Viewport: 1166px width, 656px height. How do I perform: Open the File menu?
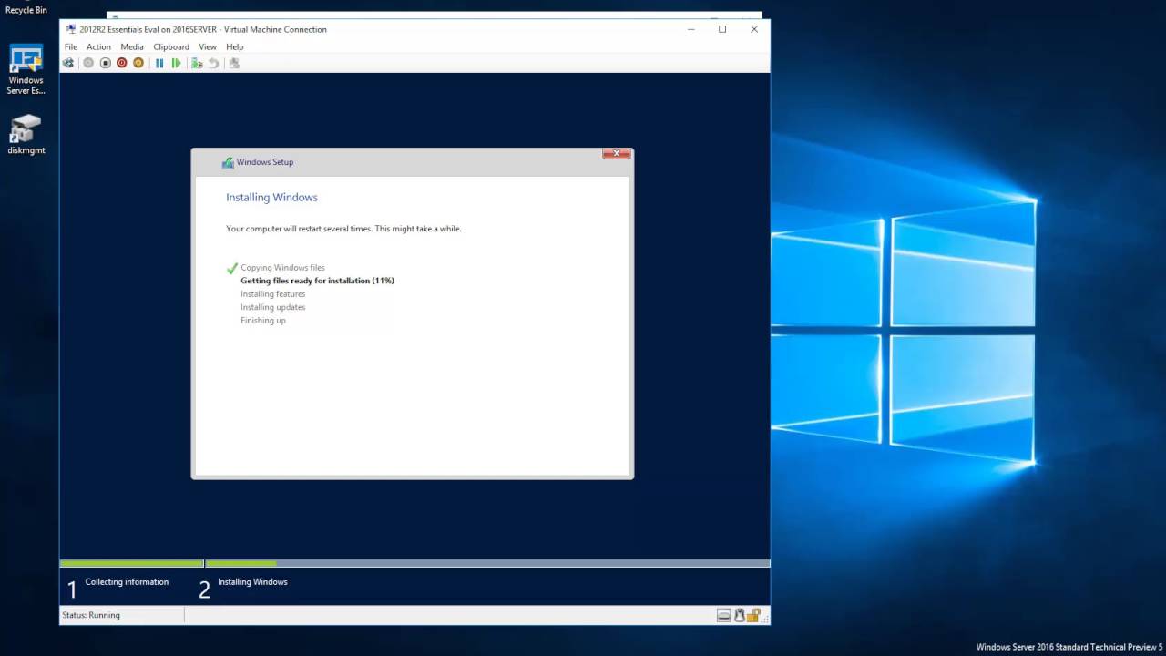coord(70,46)
